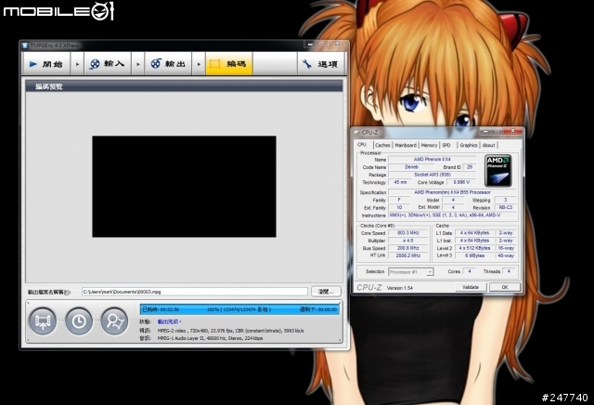Click the arrow between 輸出 and 編碼
594x405 pixels.
pos(199,64)
